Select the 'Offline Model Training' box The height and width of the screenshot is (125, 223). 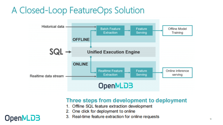tap(177, 31)
